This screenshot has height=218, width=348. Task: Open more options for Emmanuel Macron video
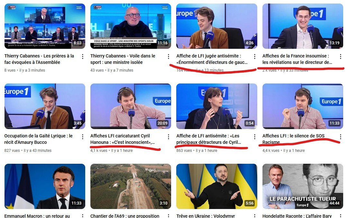pyautogui.click(x=83, y=216)
